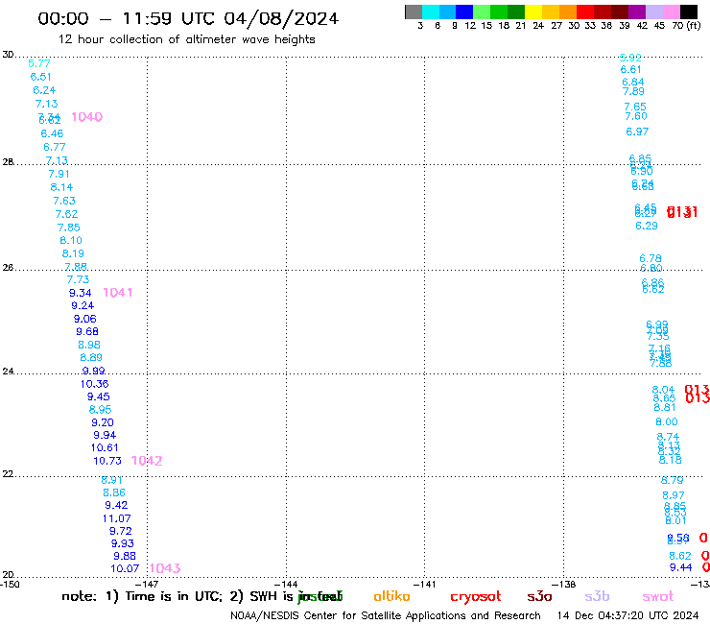Click the NOAA/NESDIS Center footer credit
Viewport: 710px width, 624px height.
(x=386, y=616)
